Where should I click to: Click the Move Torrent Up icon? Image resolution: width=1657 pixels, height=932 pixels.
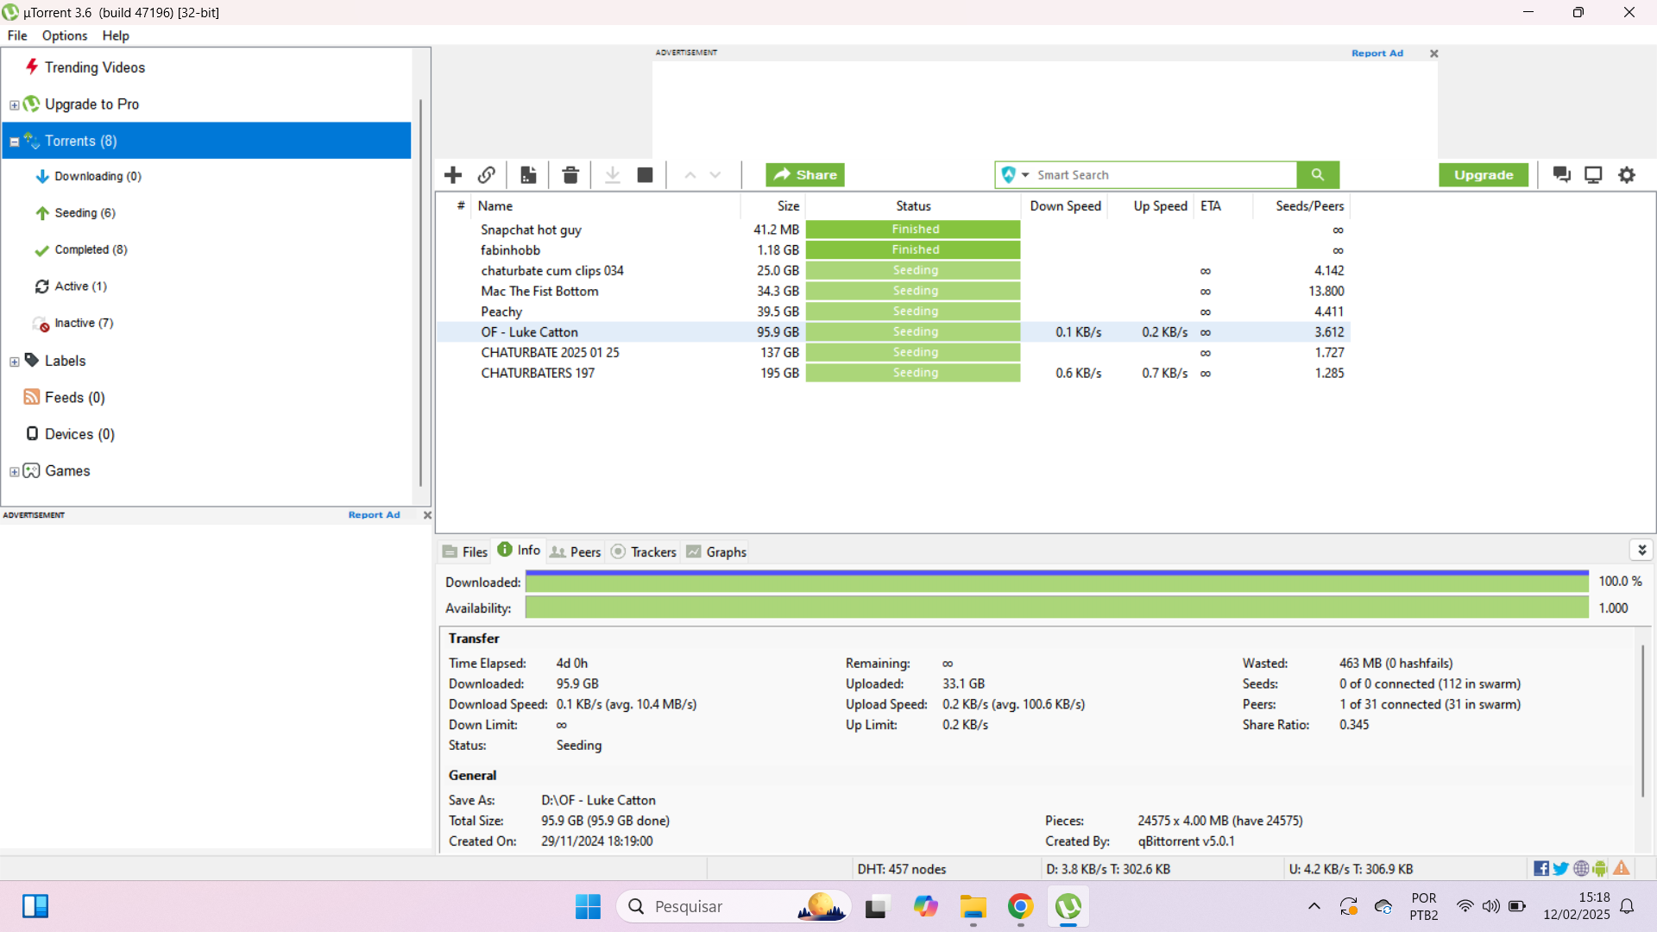coord(690,174)
